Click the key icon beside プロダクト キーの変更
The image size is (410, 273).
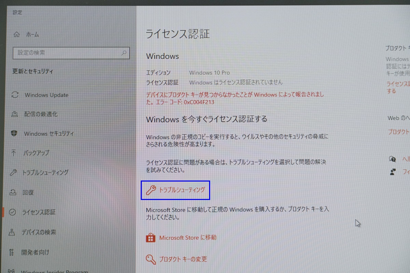click(151, 259)
